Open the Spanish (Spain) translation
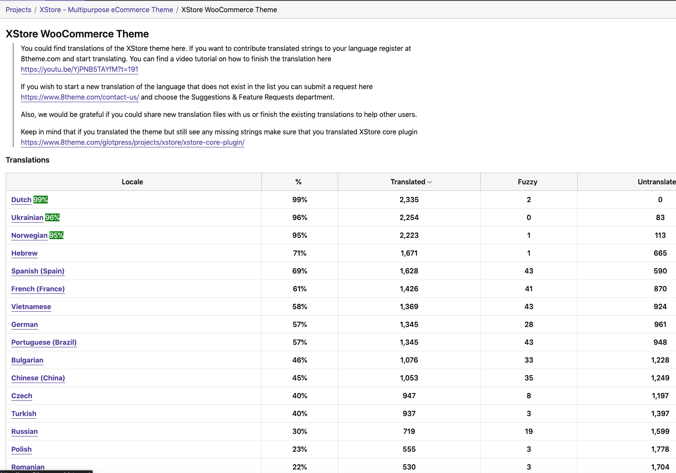 click(38, 271)
